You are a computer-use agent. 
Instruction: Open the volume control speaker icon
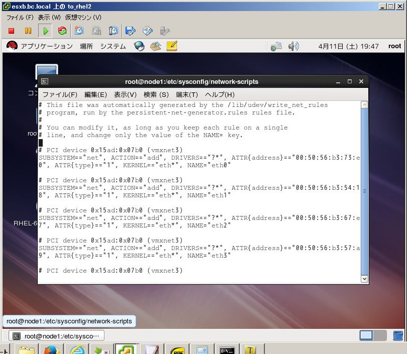coord(293,46)
